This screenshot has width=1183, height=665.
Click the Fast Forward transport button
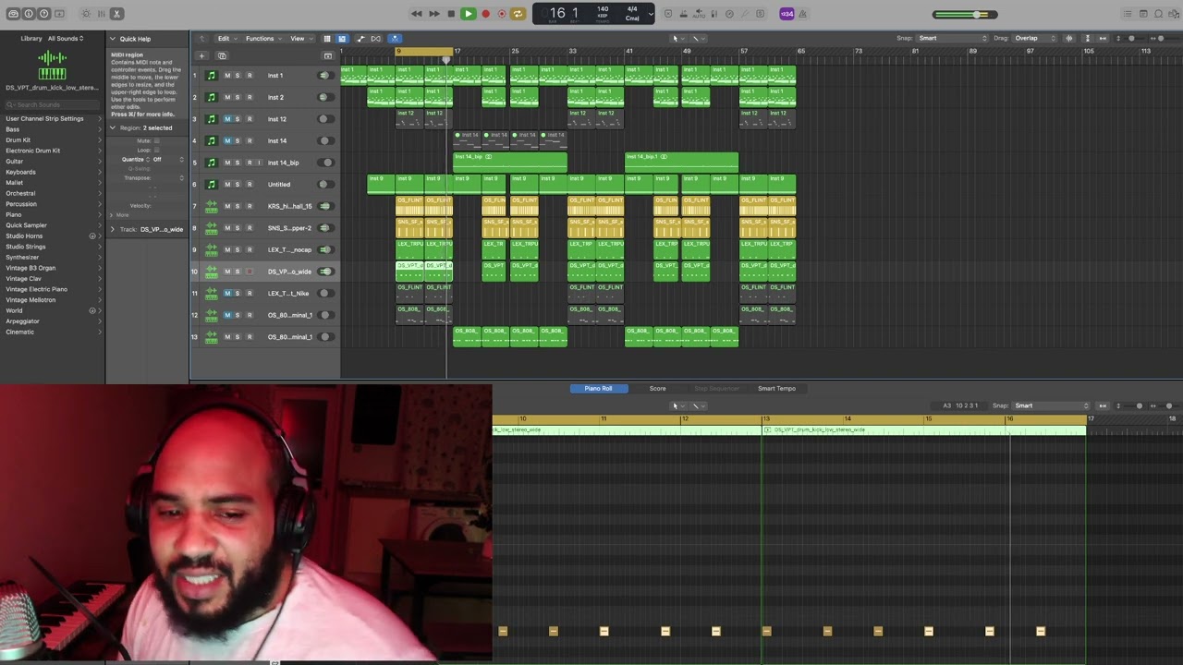pos(433,14)
